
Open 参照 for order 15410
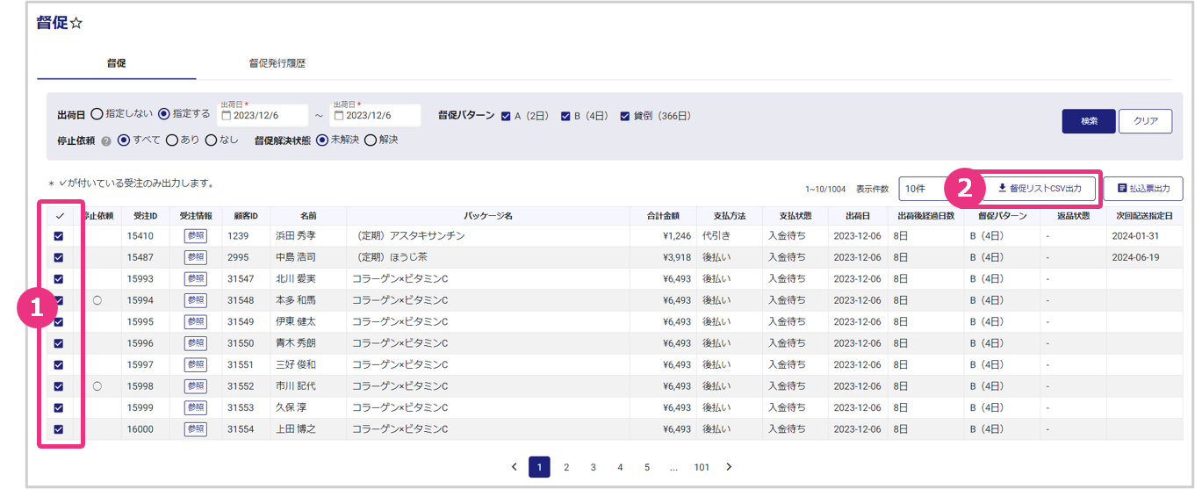[x=195, y=235]
